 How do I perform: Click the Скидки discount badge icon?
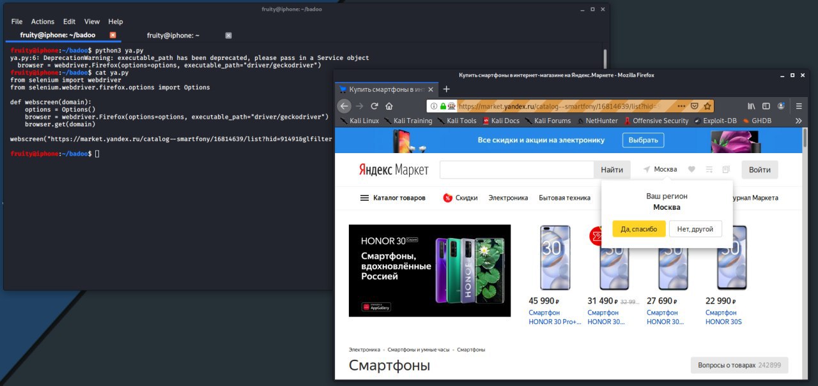click(x=448, y=198)
